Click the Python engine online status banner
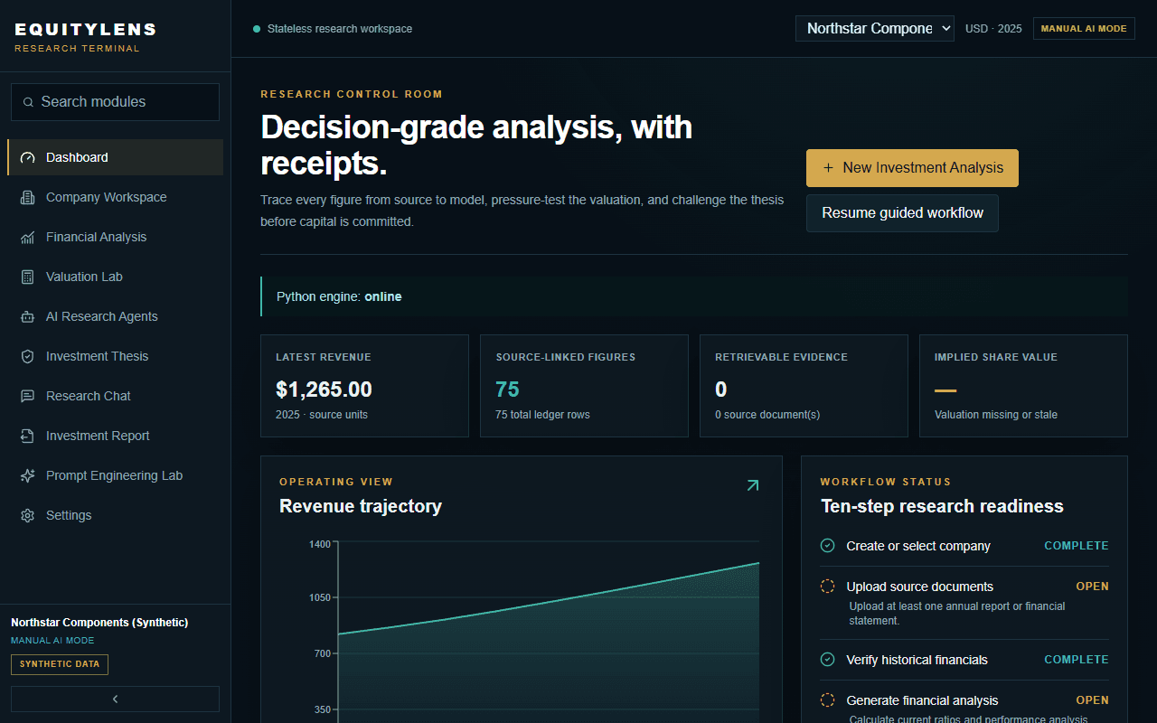Viewport: 1157px width, 723px height. [x=694, y=296]
